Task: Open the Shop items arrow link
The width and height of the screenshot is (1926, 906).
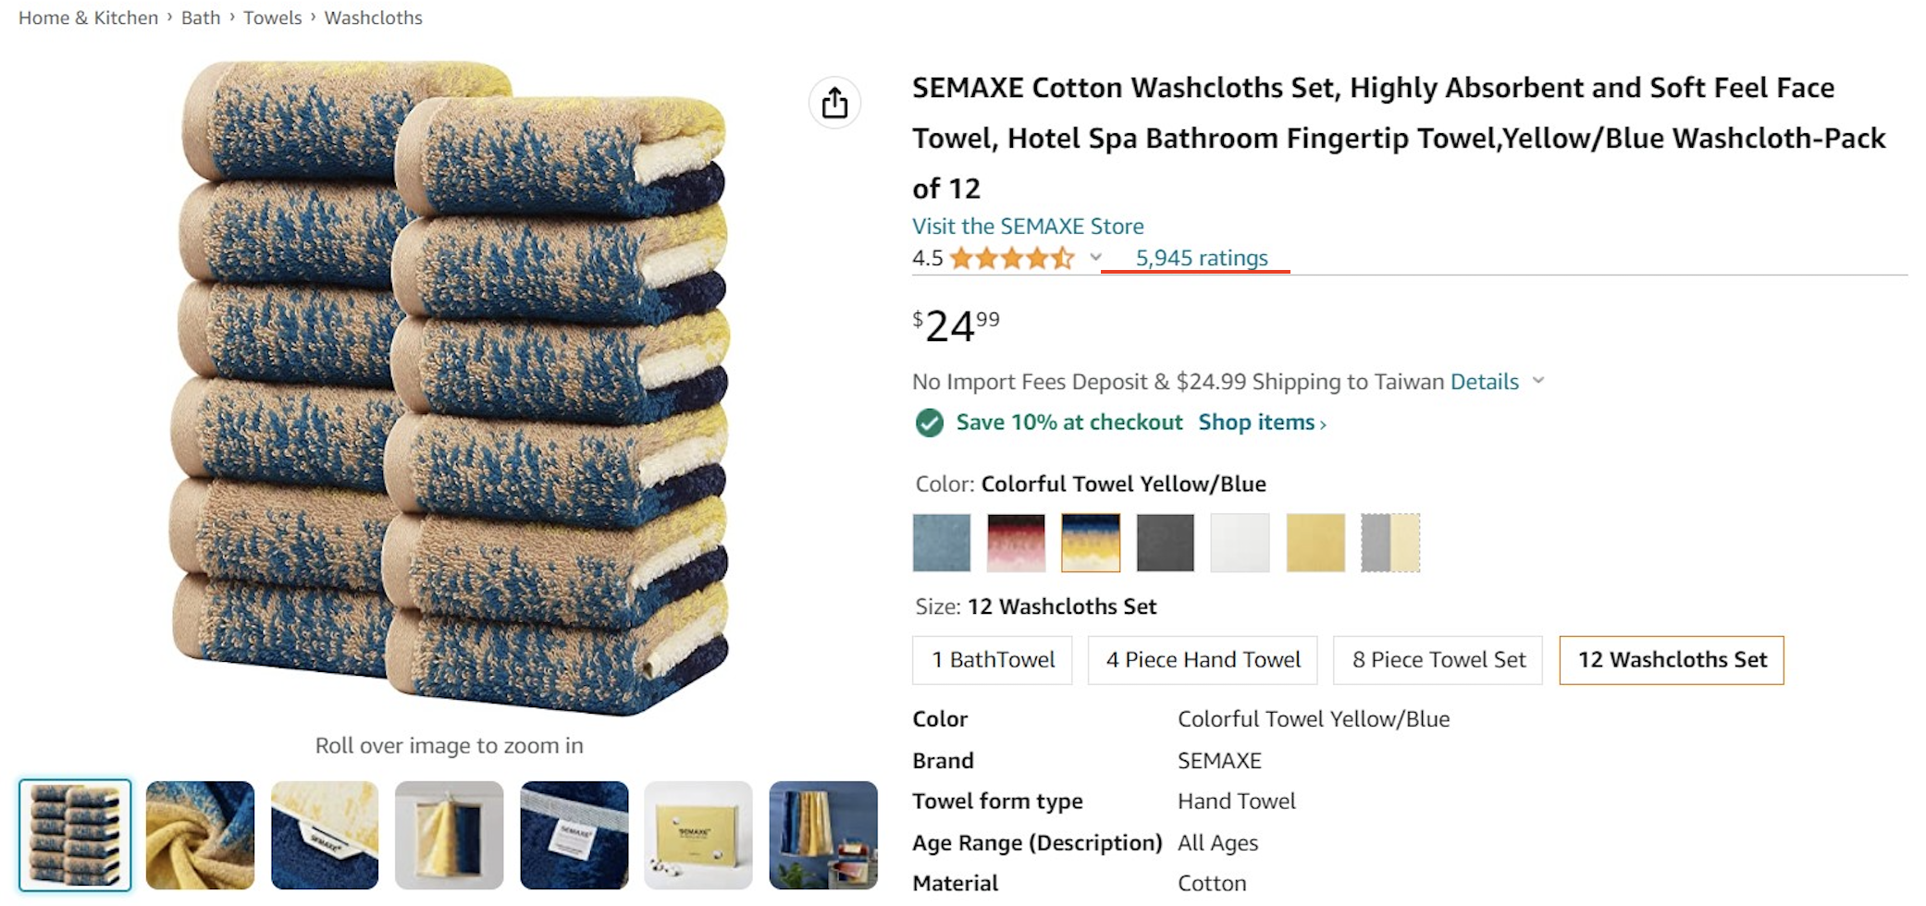Action: (x=1262, y=422)
